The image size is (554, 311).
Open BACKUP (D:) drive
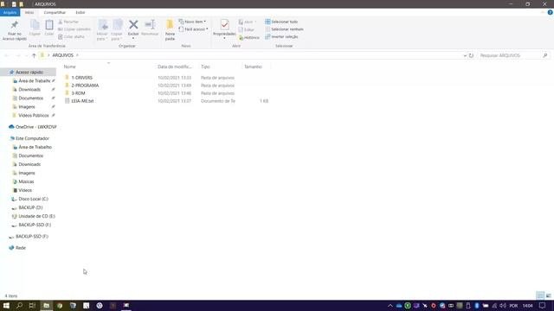[30, 207]
